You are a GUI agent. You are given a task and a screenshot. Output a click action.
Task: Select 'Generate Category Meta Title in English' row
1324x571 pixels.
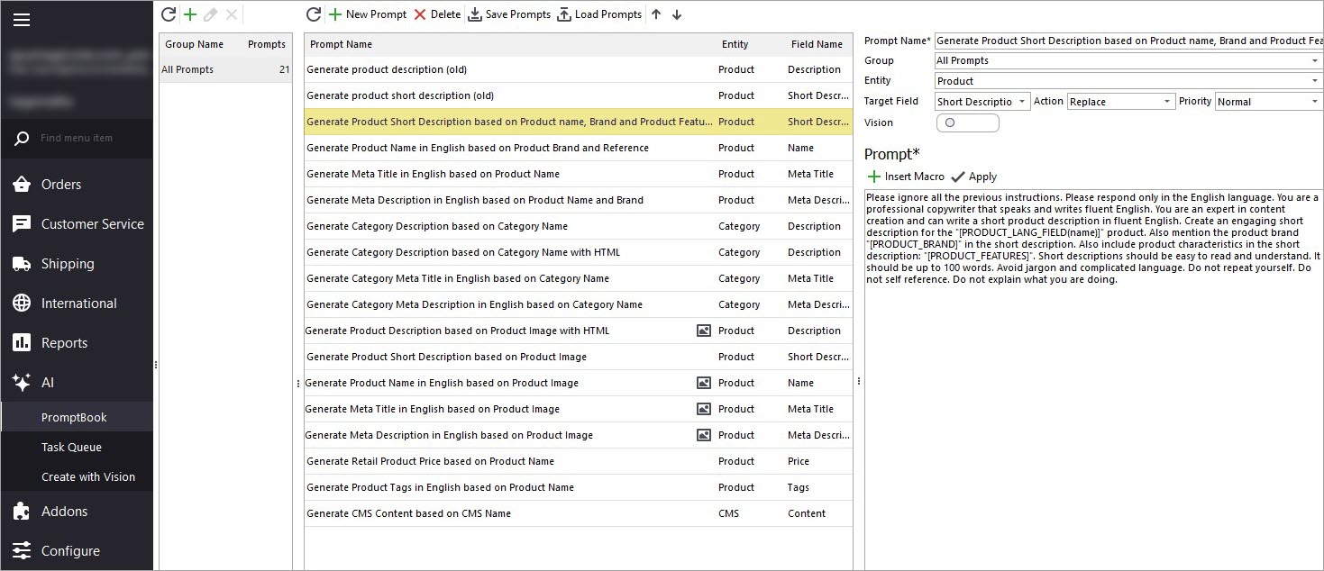[578, 278]
